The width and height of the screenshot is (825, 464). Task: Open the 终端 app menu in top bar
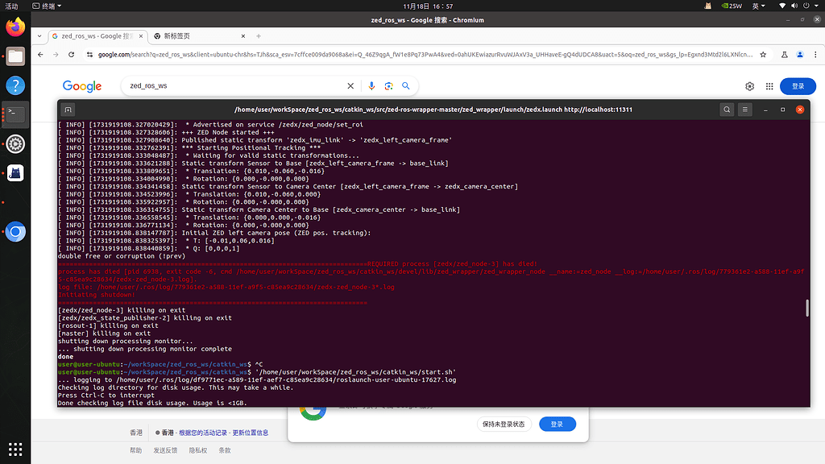coord(50,6)
